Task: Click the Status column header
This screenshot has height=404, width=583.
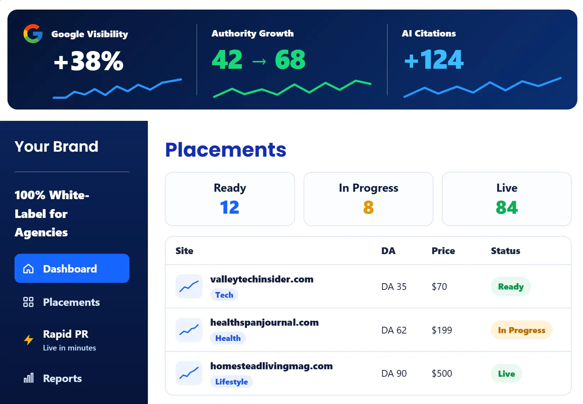Action: tap(506, 251)
